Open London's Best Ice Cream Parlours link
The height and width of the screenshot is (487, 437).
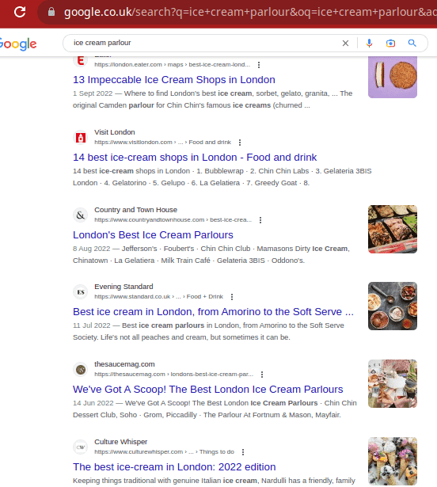[x=153, y=235]
